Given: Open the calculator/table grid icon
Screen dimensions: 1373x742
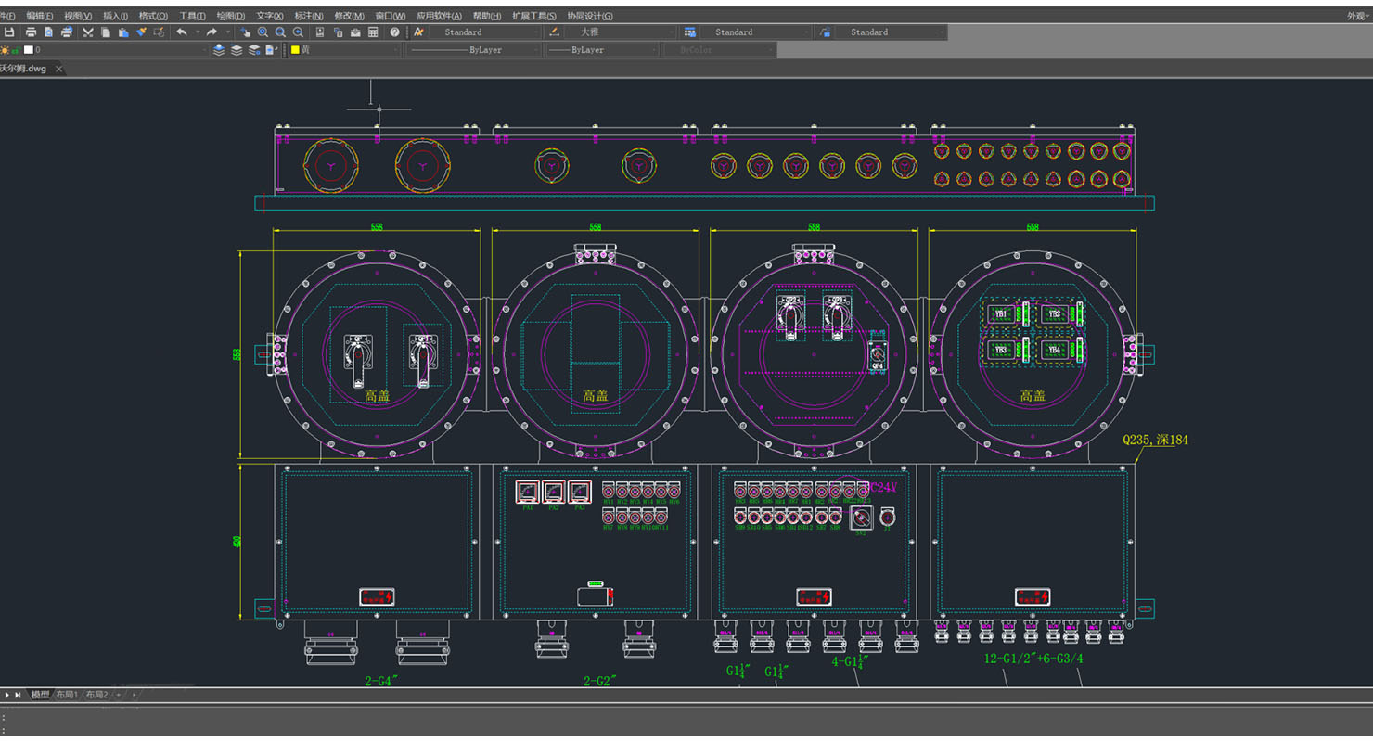Looking at the screenshot, I should tap(373, 32).
